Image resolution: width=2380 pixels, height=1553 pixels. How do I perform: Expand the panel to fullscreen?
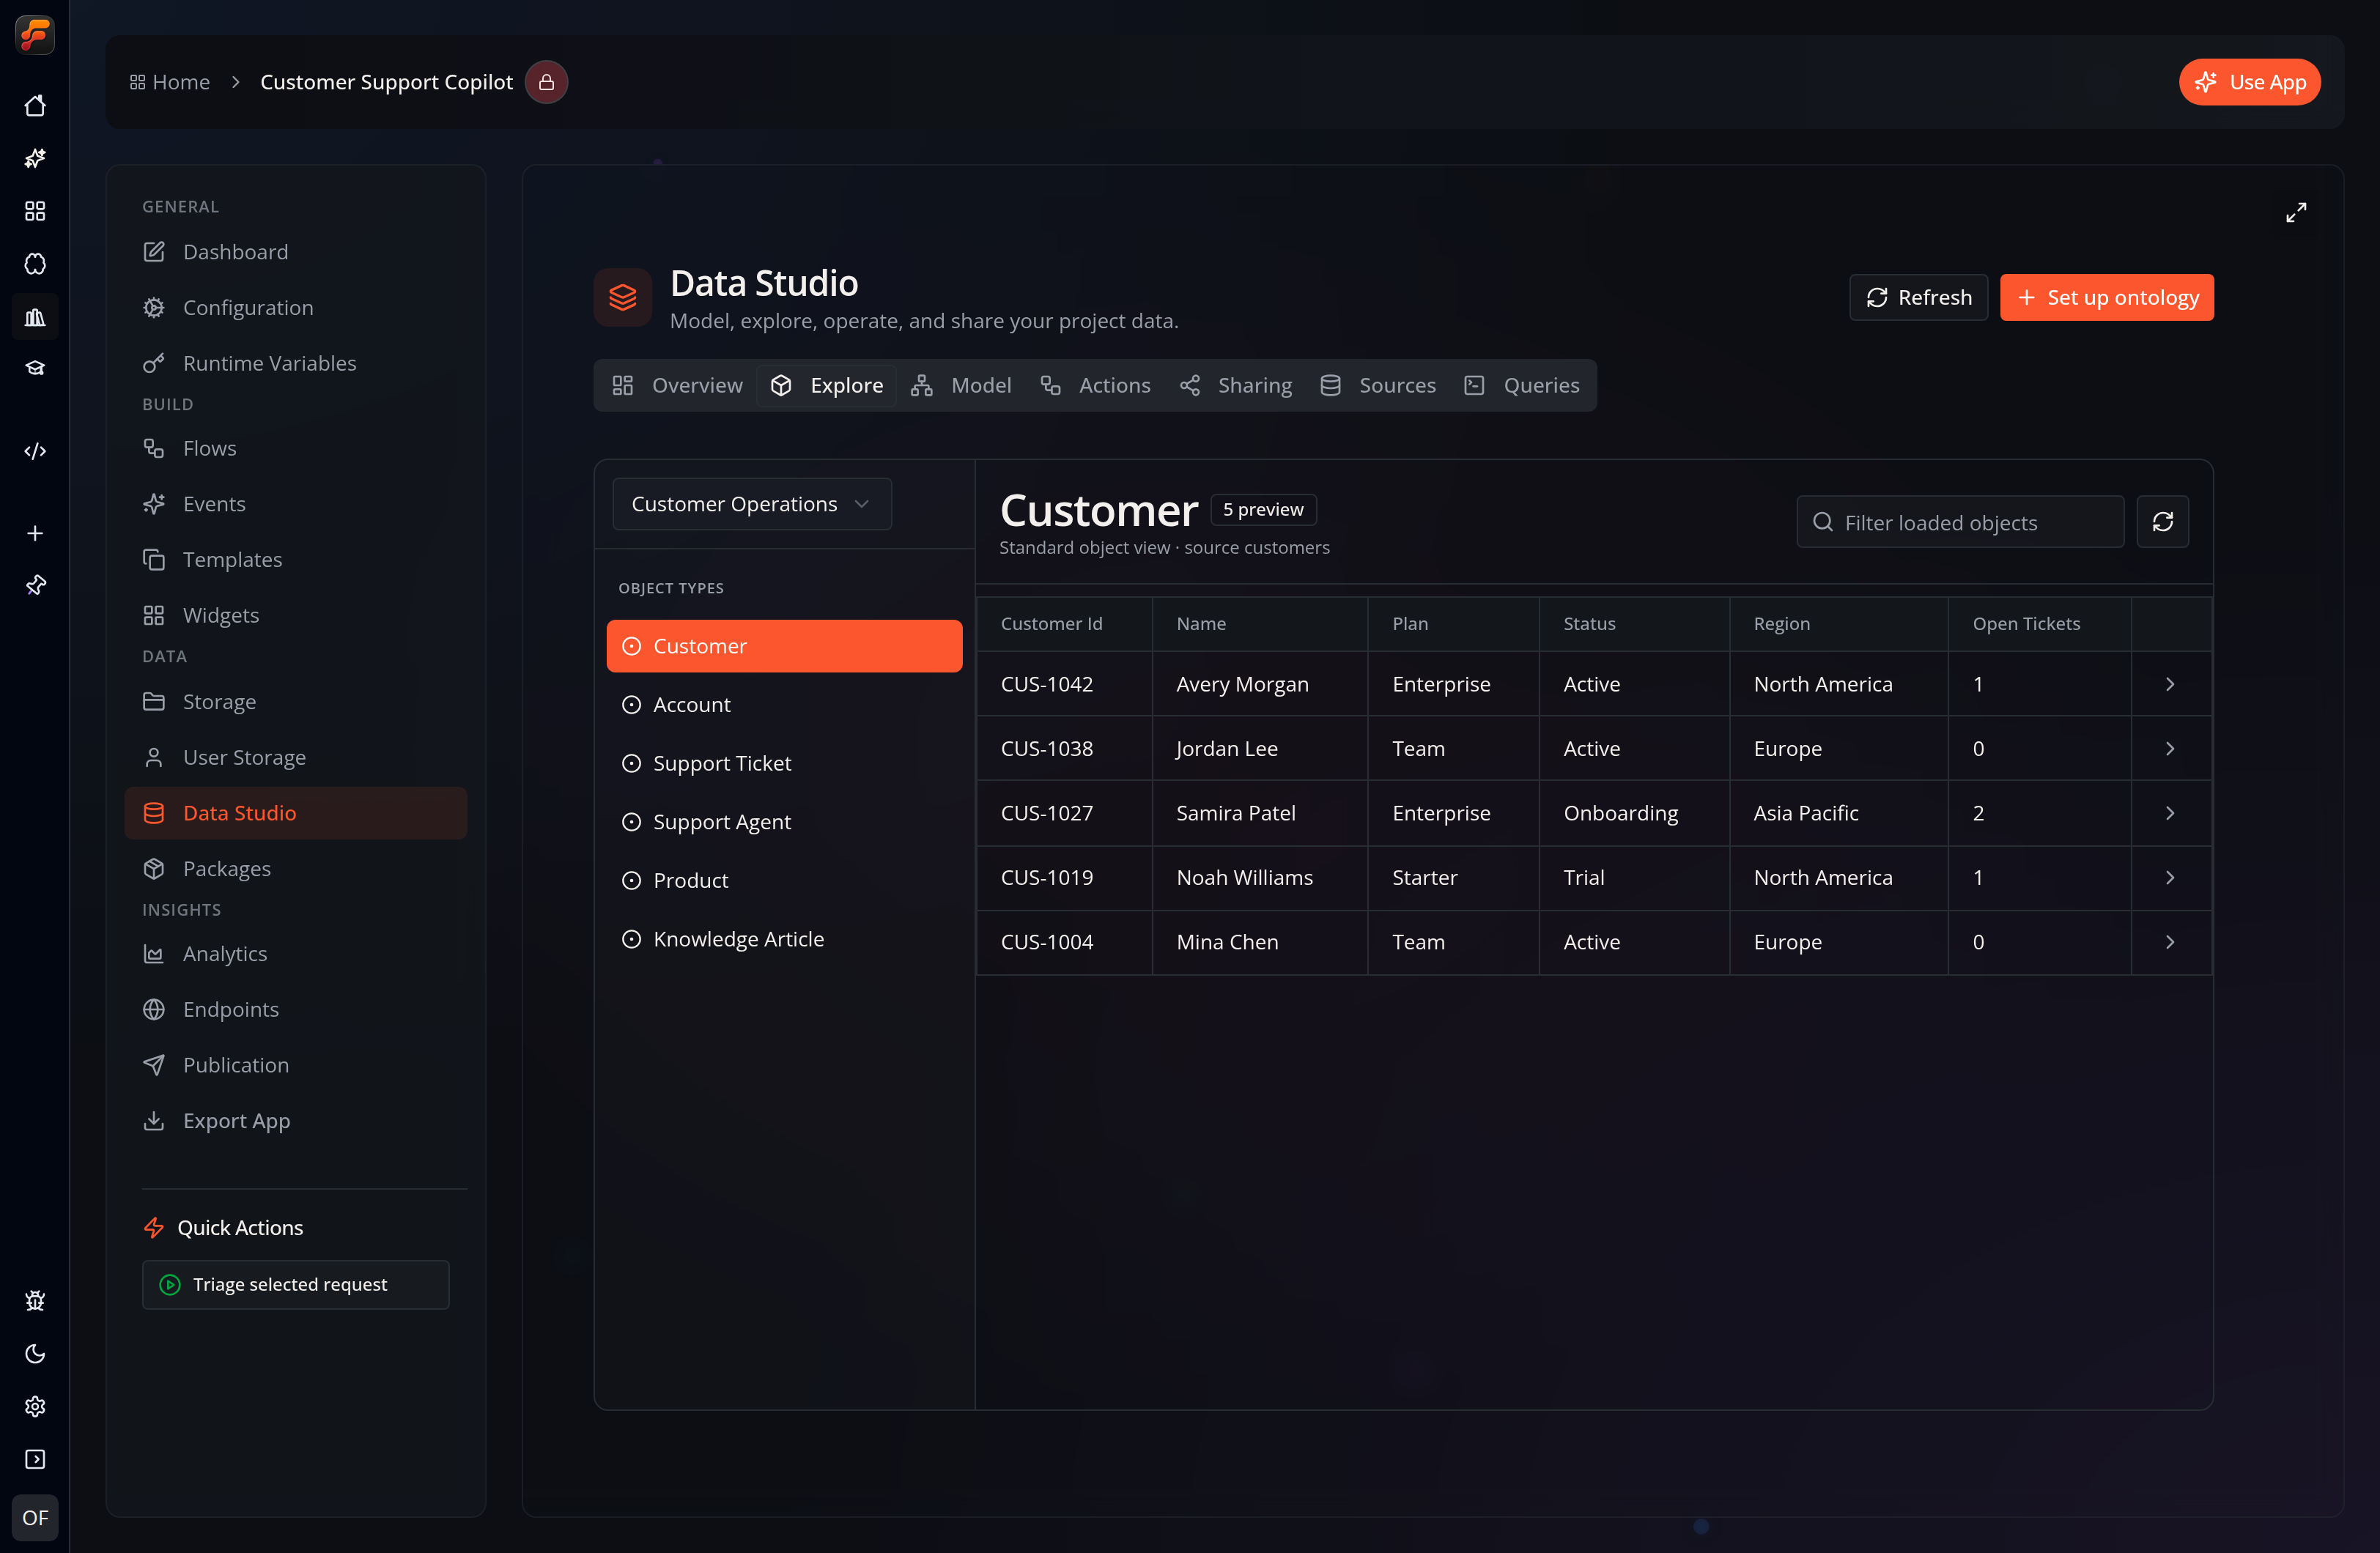click(2296, 212)
